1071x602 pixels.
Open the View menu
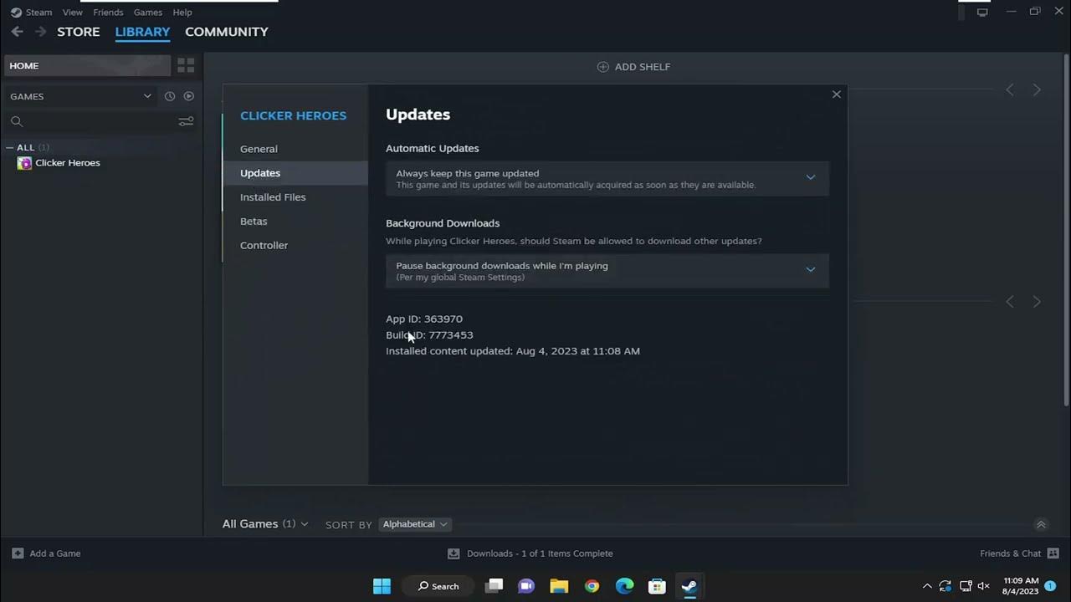[73, 13]
